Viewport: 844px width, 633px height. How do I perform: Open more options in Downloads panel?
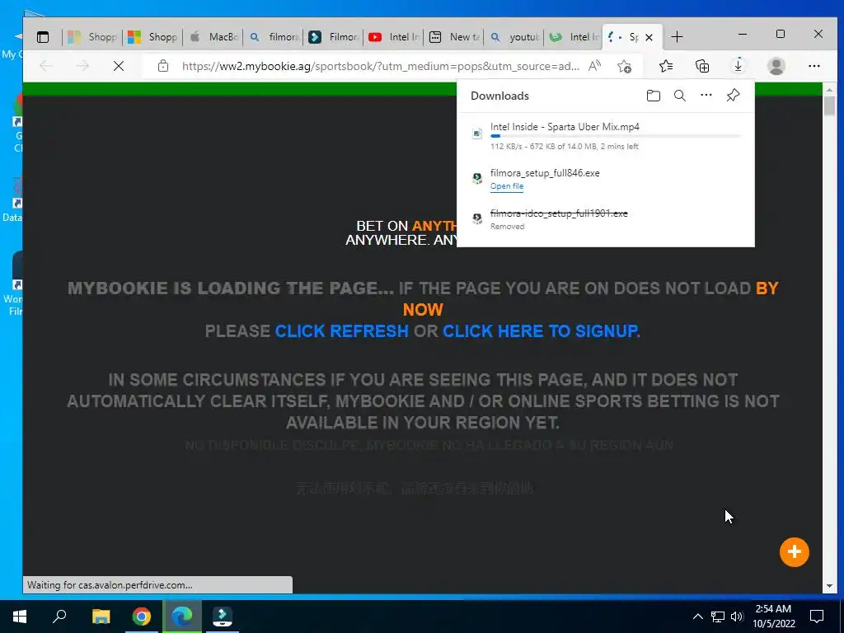(706, 96)
